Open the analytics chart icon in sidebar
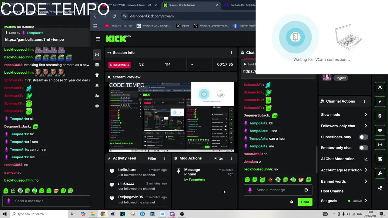Screen dimensions: 388x218 97,65
